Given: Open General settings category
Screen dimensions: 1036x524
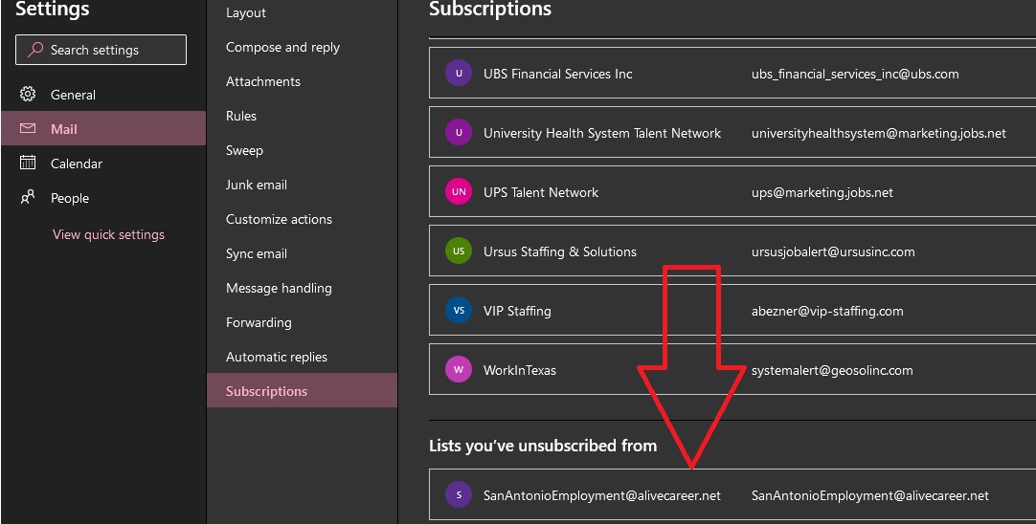Looking at the screenshot, I should (x=103, y=95).
